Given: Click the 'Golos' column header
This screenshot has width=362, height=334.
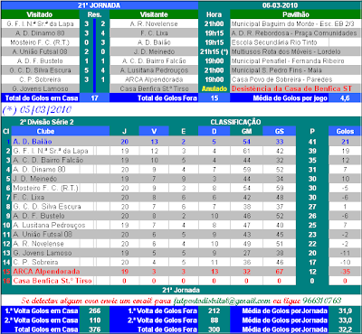Looking at the screenshot, I should (x=345, y=131).
